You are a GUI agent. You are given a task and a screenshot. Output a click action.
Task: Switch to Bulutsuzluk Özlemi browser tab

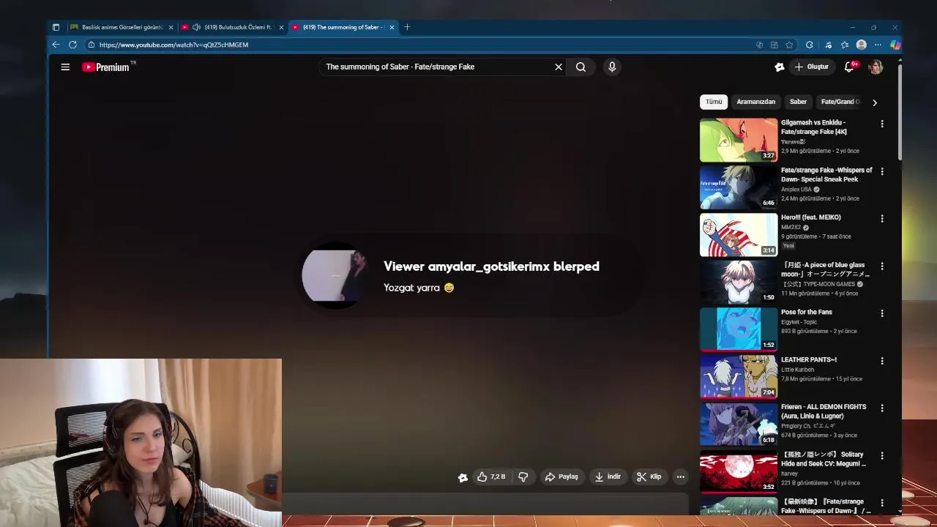click(233, 27)
